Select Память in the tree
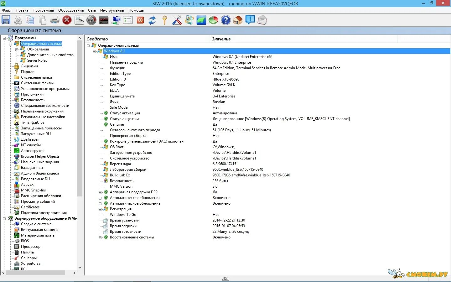The image size is (451, 282). (x=27, y=252)
